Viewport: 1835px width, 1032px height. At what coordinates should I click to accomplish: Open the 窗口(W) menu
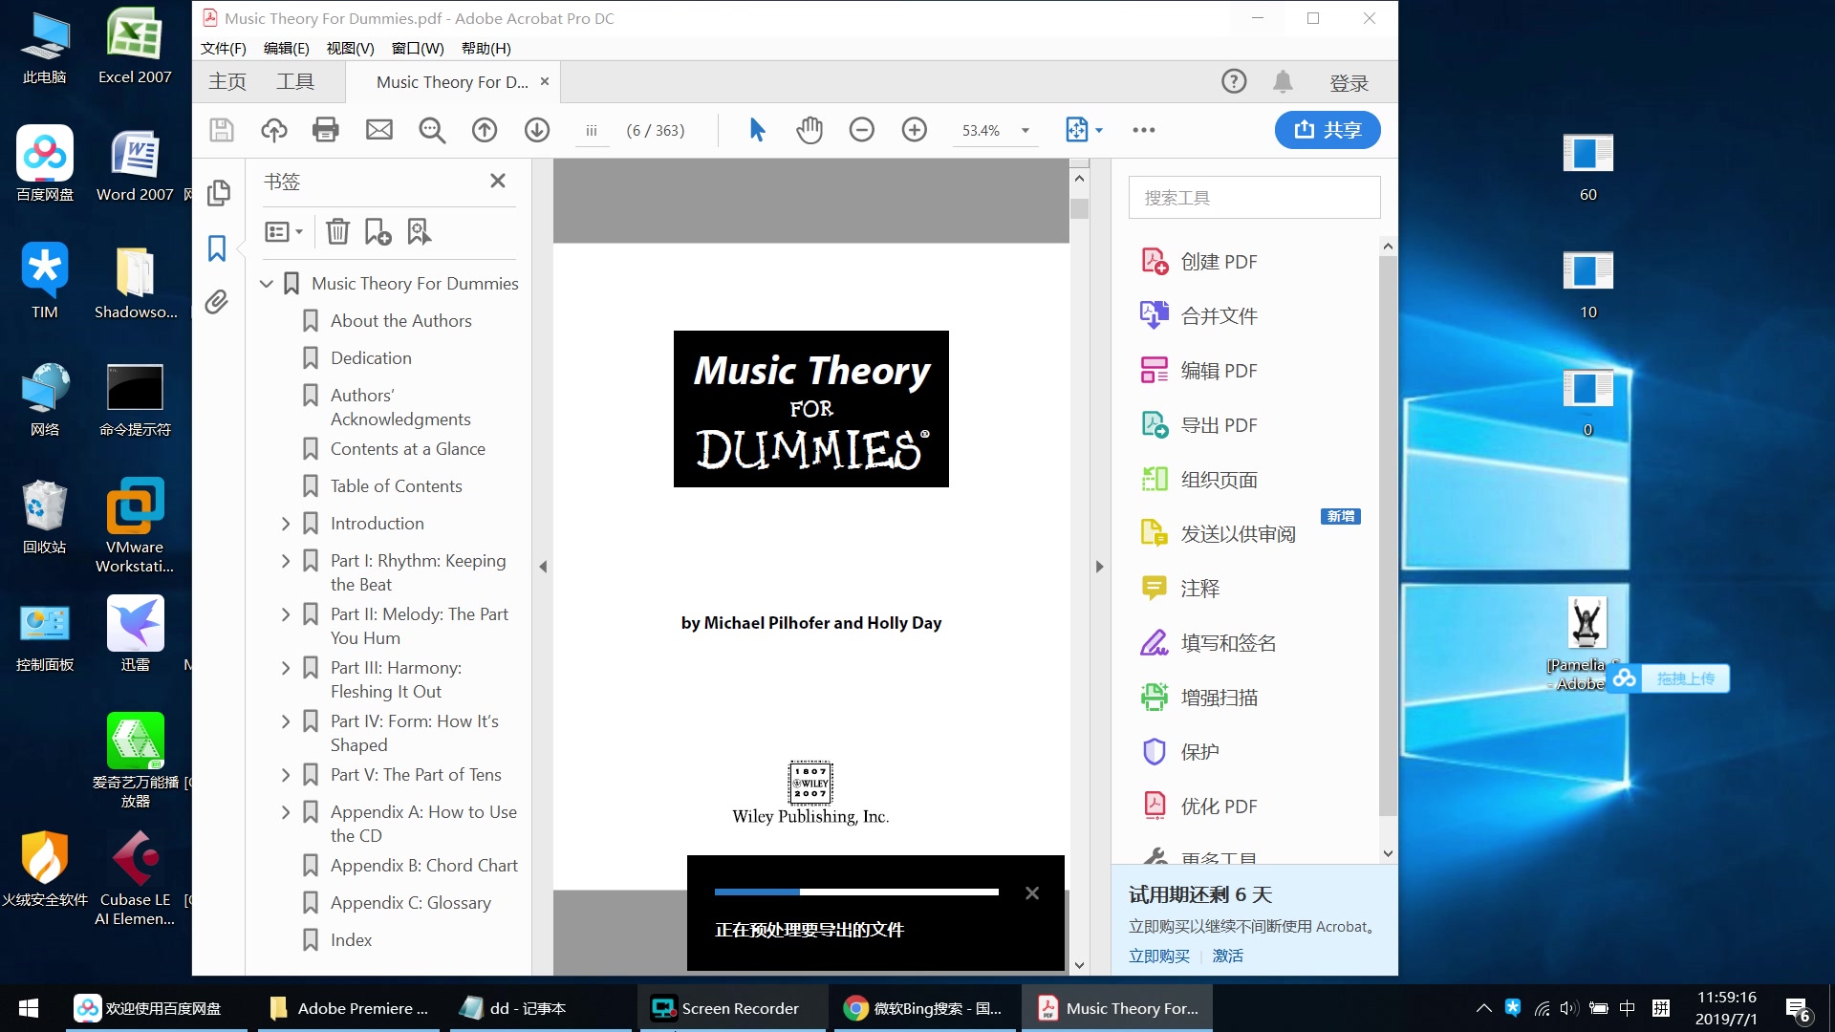(x=418, y=49)
